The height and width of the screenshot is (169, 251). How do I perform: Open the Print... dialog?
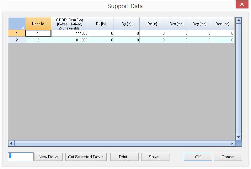124,157
